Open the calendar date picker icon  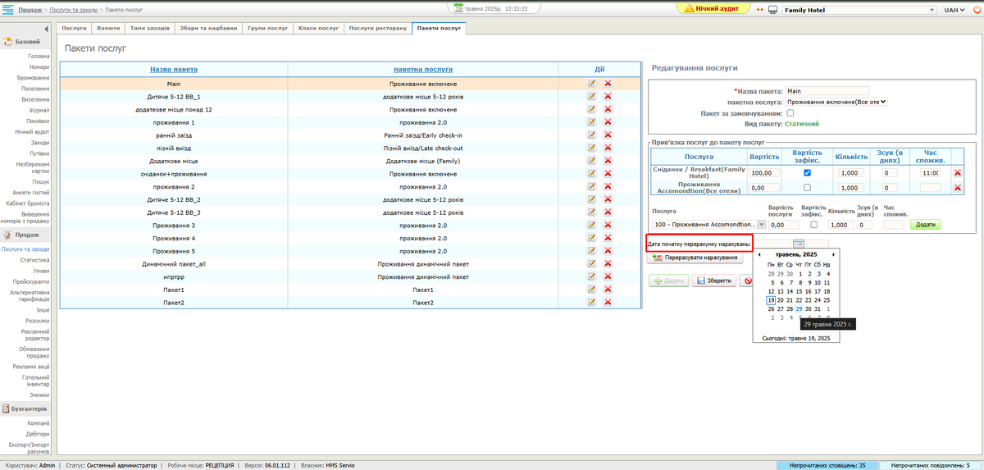(x=799, y=244)
